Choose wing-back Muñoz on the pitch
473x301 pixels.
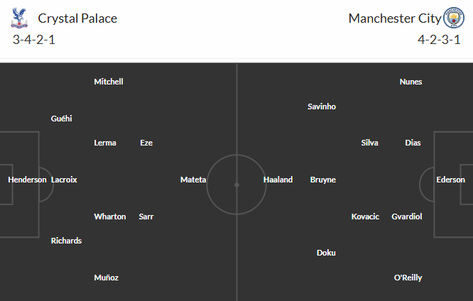pos(107,278)
